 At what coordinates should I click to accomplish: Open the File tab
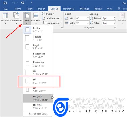click(6, 9)
